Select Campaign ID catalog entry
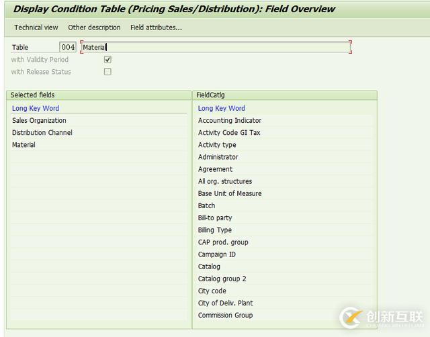This screenshot has height=337, width=430. 217,254
